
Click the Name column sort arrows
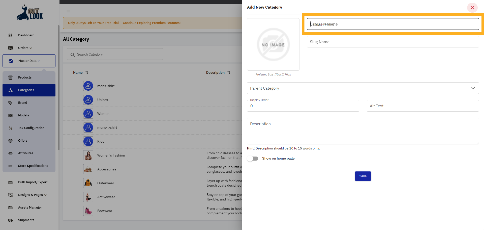pyautogui.click(x=87, y=72)
